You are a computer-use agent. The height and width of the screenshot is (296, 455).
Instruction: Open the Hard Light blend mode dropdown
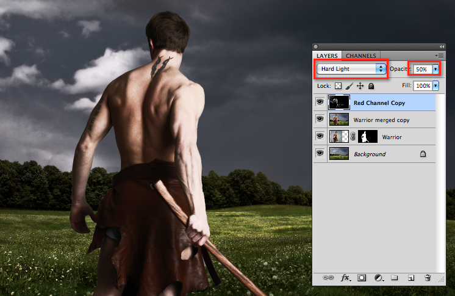[x=351, y=69]
